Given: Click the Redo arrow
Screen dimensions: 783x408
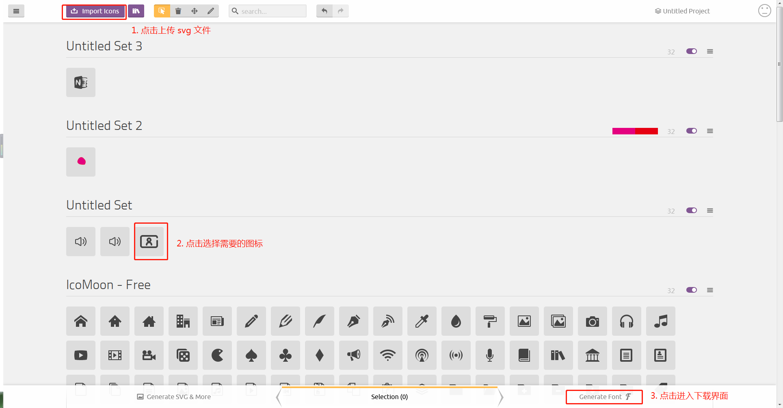Looking at the screenshot, I should (341, 11).
